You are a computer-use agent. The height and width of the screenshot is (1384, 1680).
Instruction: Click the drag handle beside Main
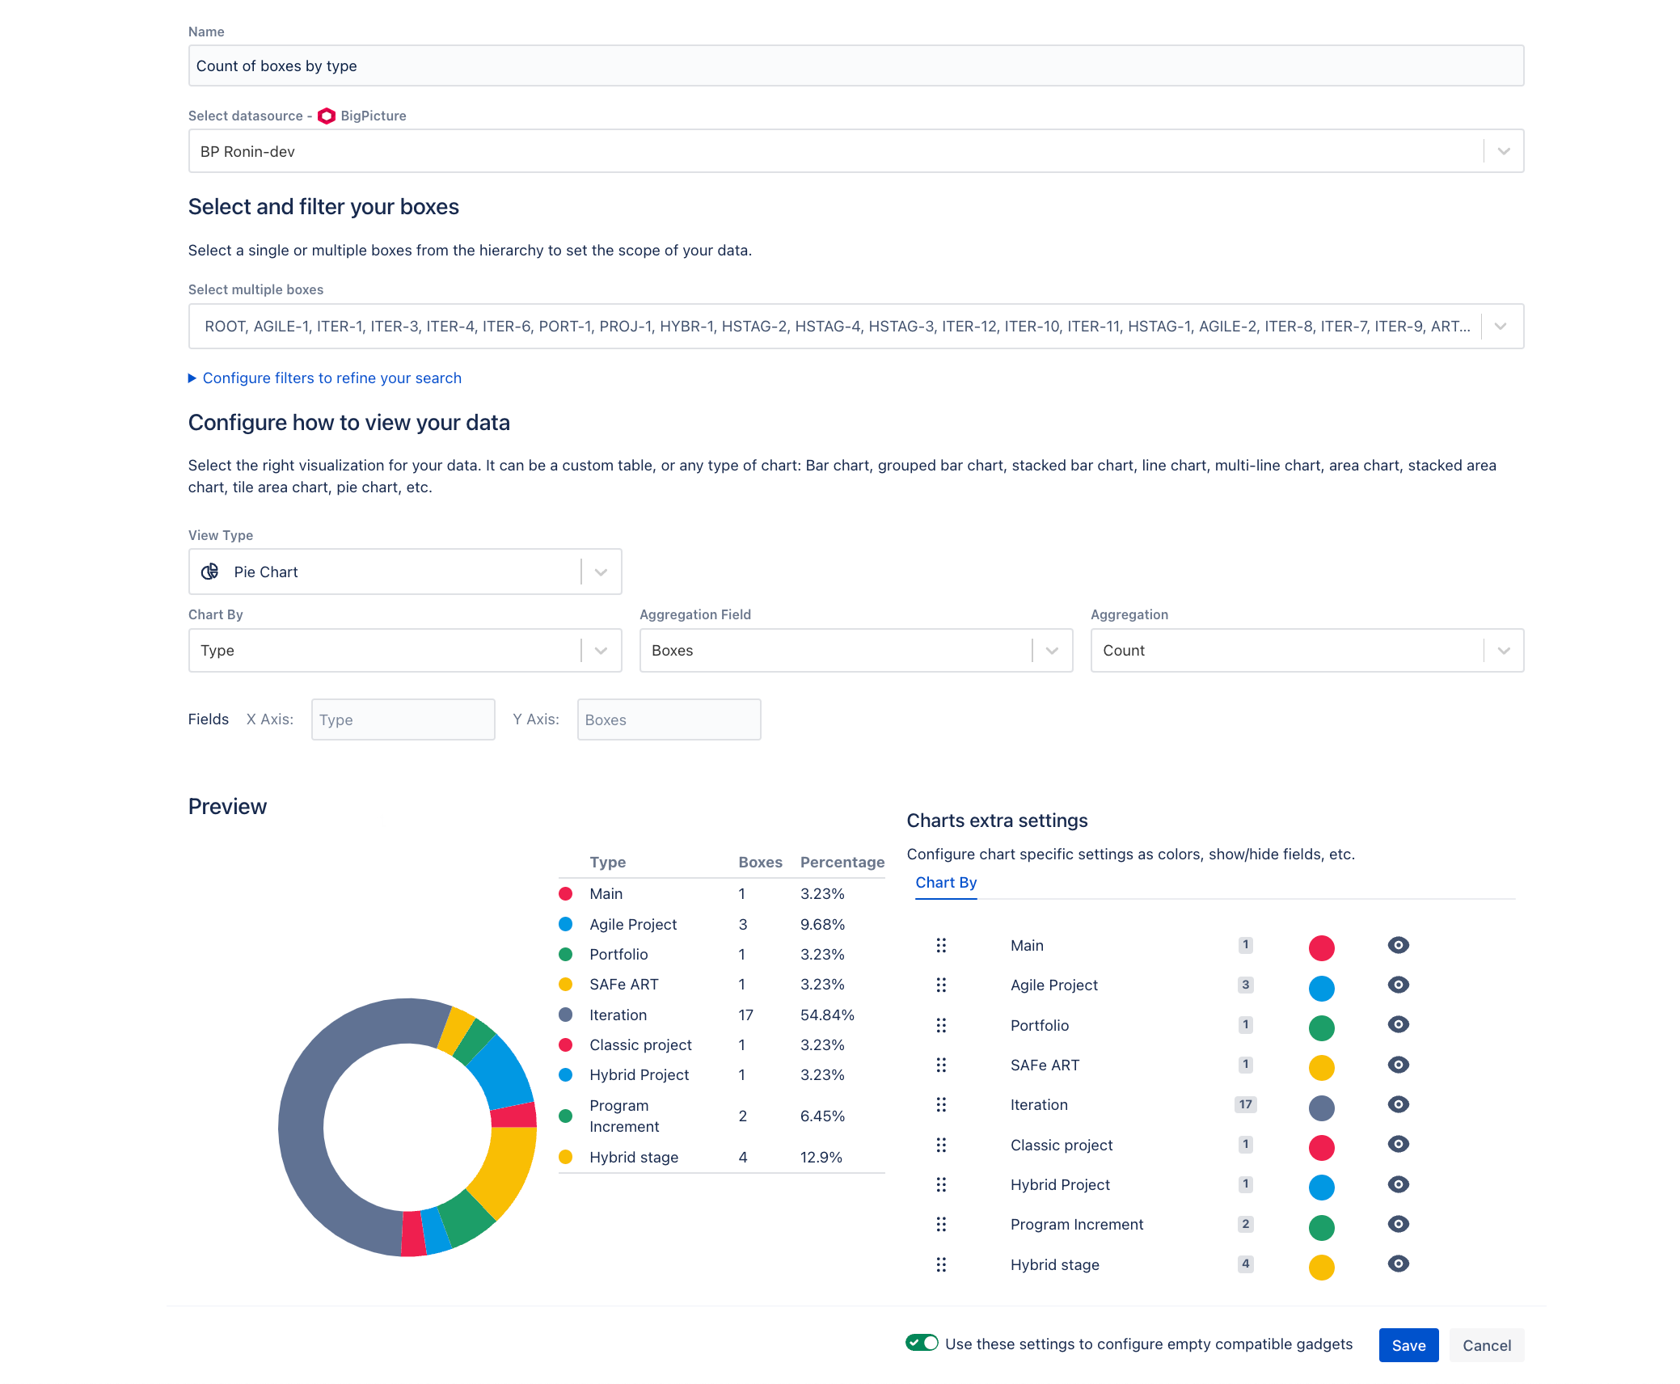coord(940,945)
